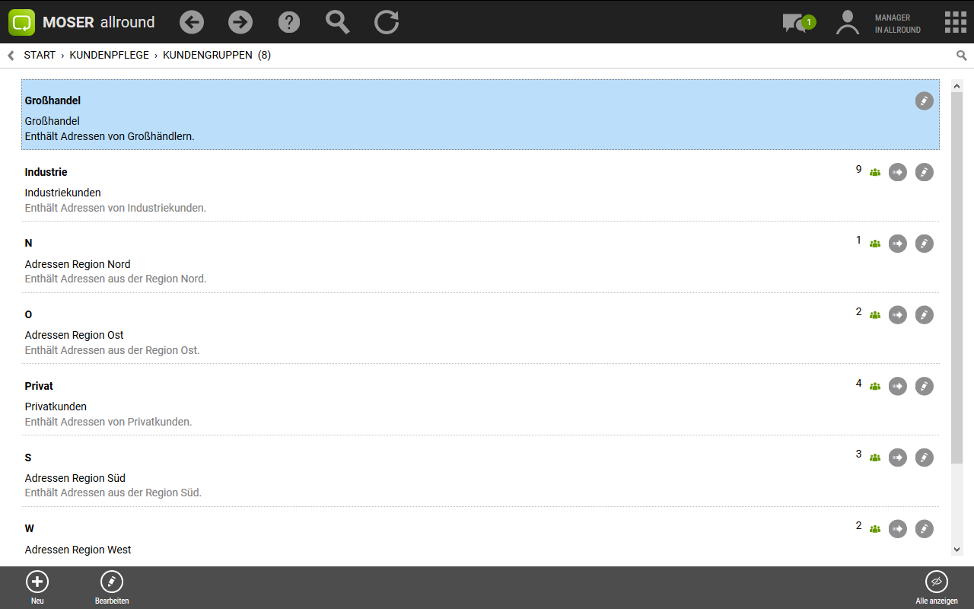Click the MOSER allround logo icon

point(22,22)
